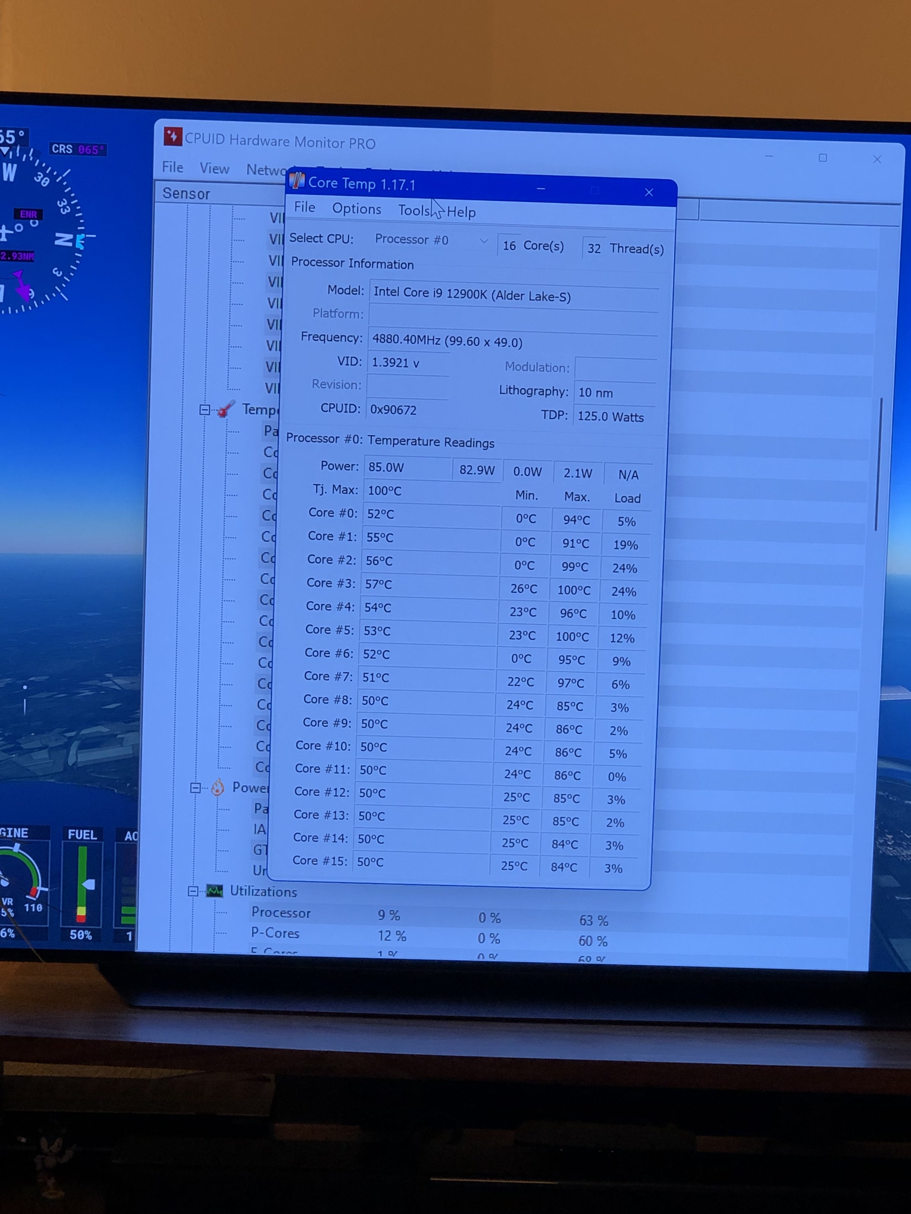Click the Core Temp app icon
911x1214 pixels.
(296, 181)
